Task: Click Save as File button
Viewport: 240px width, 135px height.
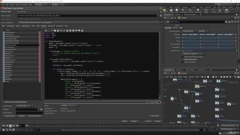Action: pos(155,116)
